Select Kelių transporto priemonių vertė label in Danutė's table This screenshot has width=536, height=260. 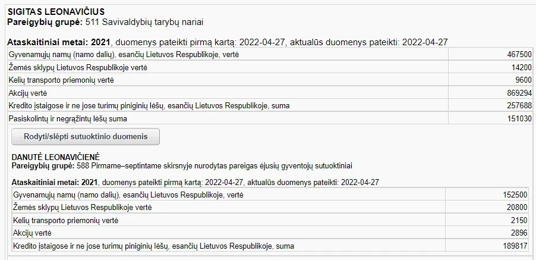pos(65,221)
